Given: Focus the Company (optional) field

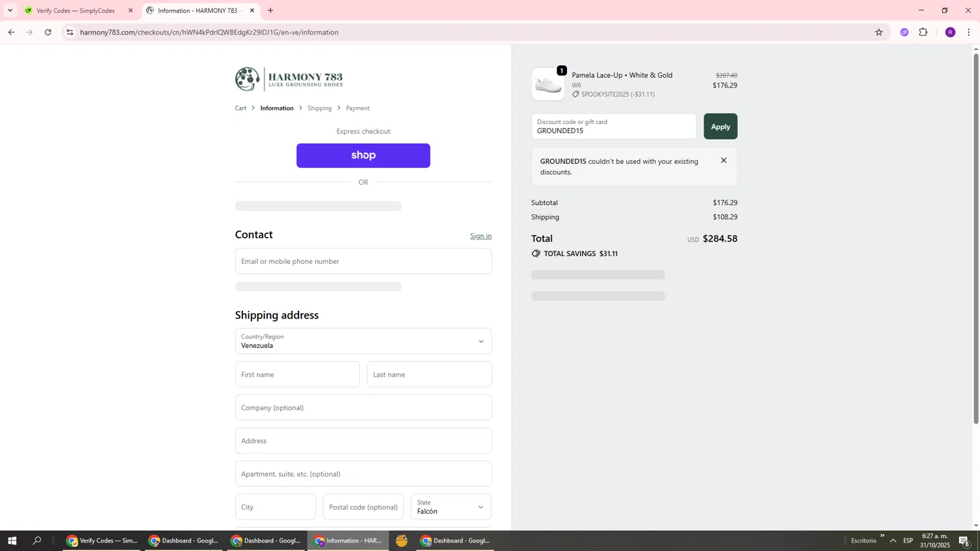Looking at the screenshot, I should click(363, 408).
